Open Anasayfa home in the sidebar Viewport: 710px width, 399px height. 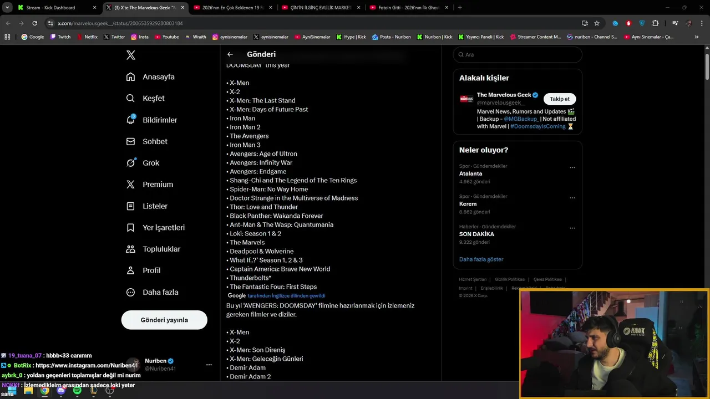(x=150, y=77)
